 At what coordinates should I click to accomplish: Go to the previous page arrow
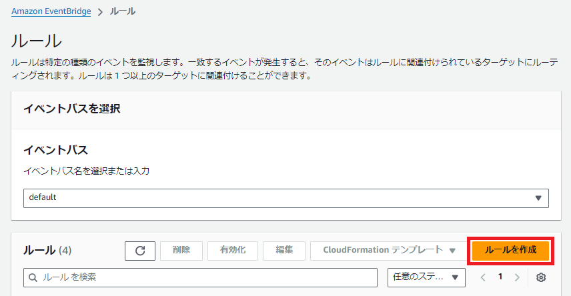pos(483,277)
